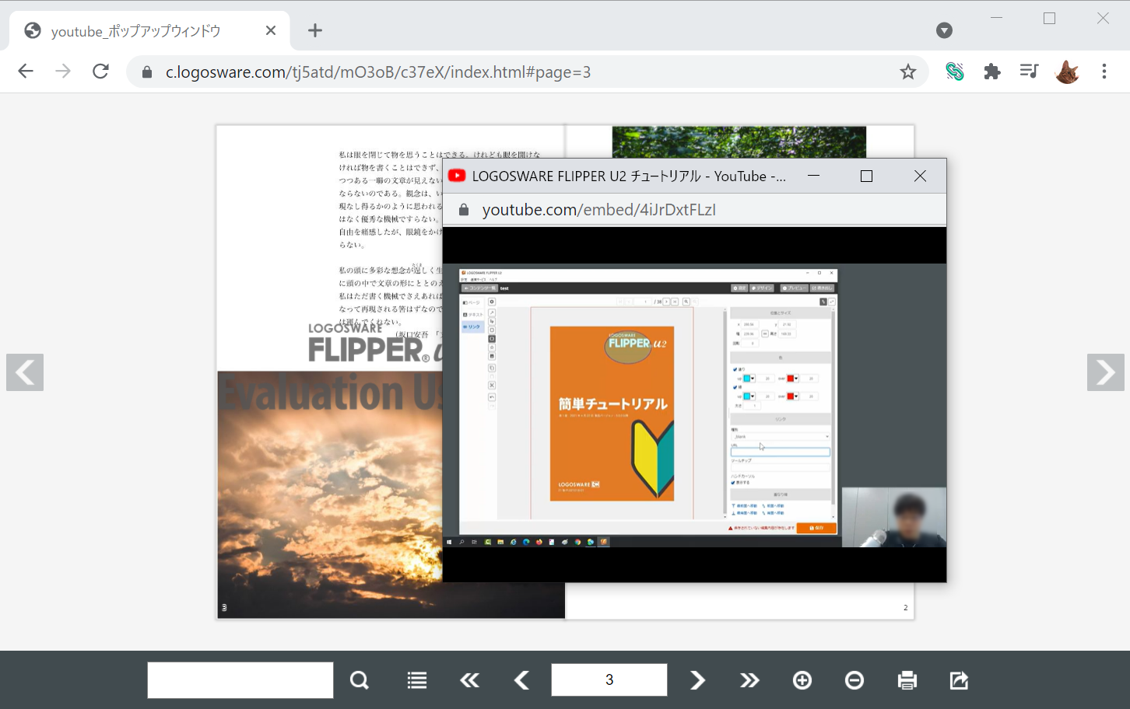The height and width of the screenshot is (709, 1130).
Task: Open the Chrome profile avatar
Action: tap(1067, 72)
